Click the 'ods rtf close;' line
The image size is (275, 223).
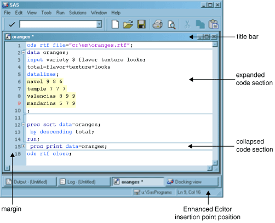(x=49, y=154)
